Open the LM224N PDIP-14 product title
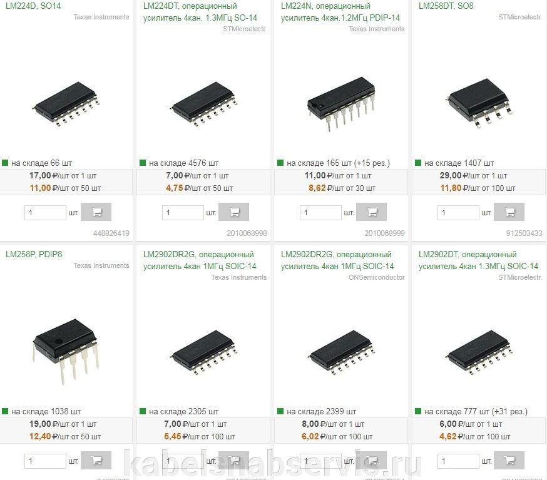Viewport: 547px width, 480px height. tap(340, 12)
